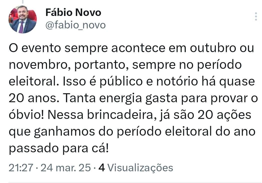Open the Visualizações analytics label
The image size is (262, 183).
(x=140, y=168)
